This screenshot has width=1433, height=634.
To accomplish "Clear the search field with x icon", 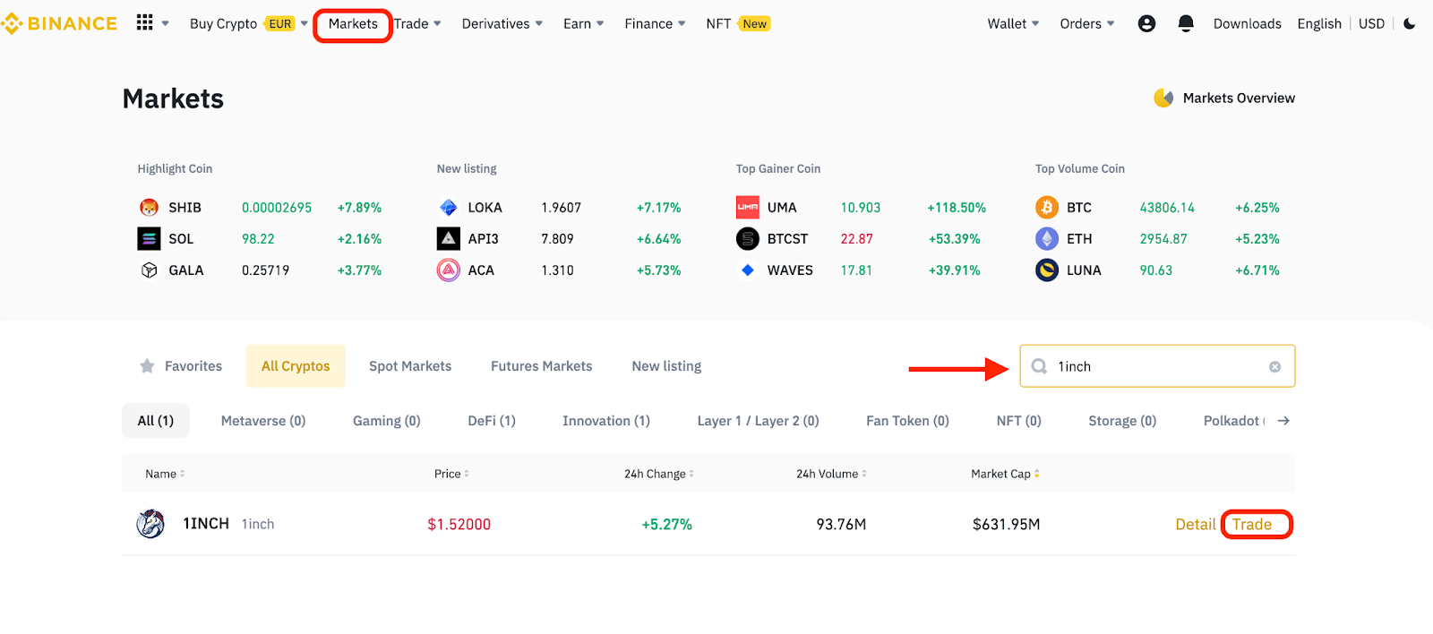I will (1274, 367).
